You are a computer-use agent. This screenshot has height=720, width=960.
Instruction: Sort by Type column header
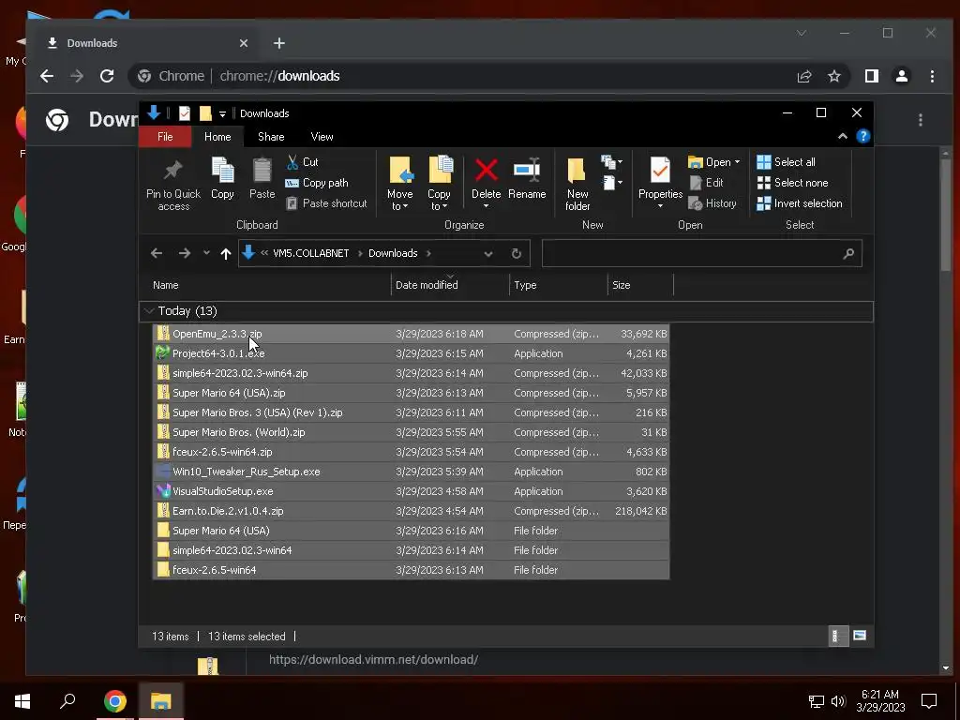click(559, 285)
